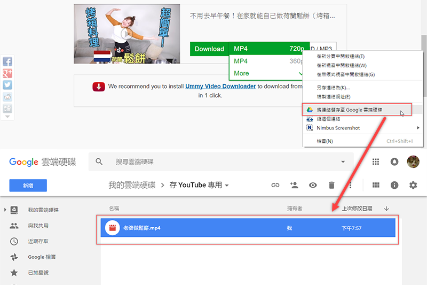
Task: Open the search options dropdown arrow
Action: (x=343, y=161)
